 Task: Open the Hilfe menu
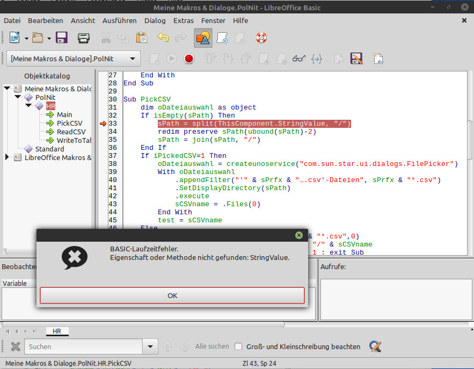point(240,20)
